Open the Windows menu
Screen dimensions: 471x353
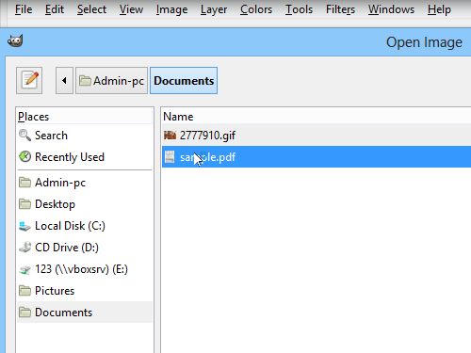[391, 9]
